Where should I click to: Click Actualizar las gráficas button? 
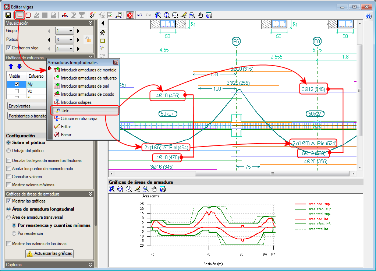click(x=49, y=253)
